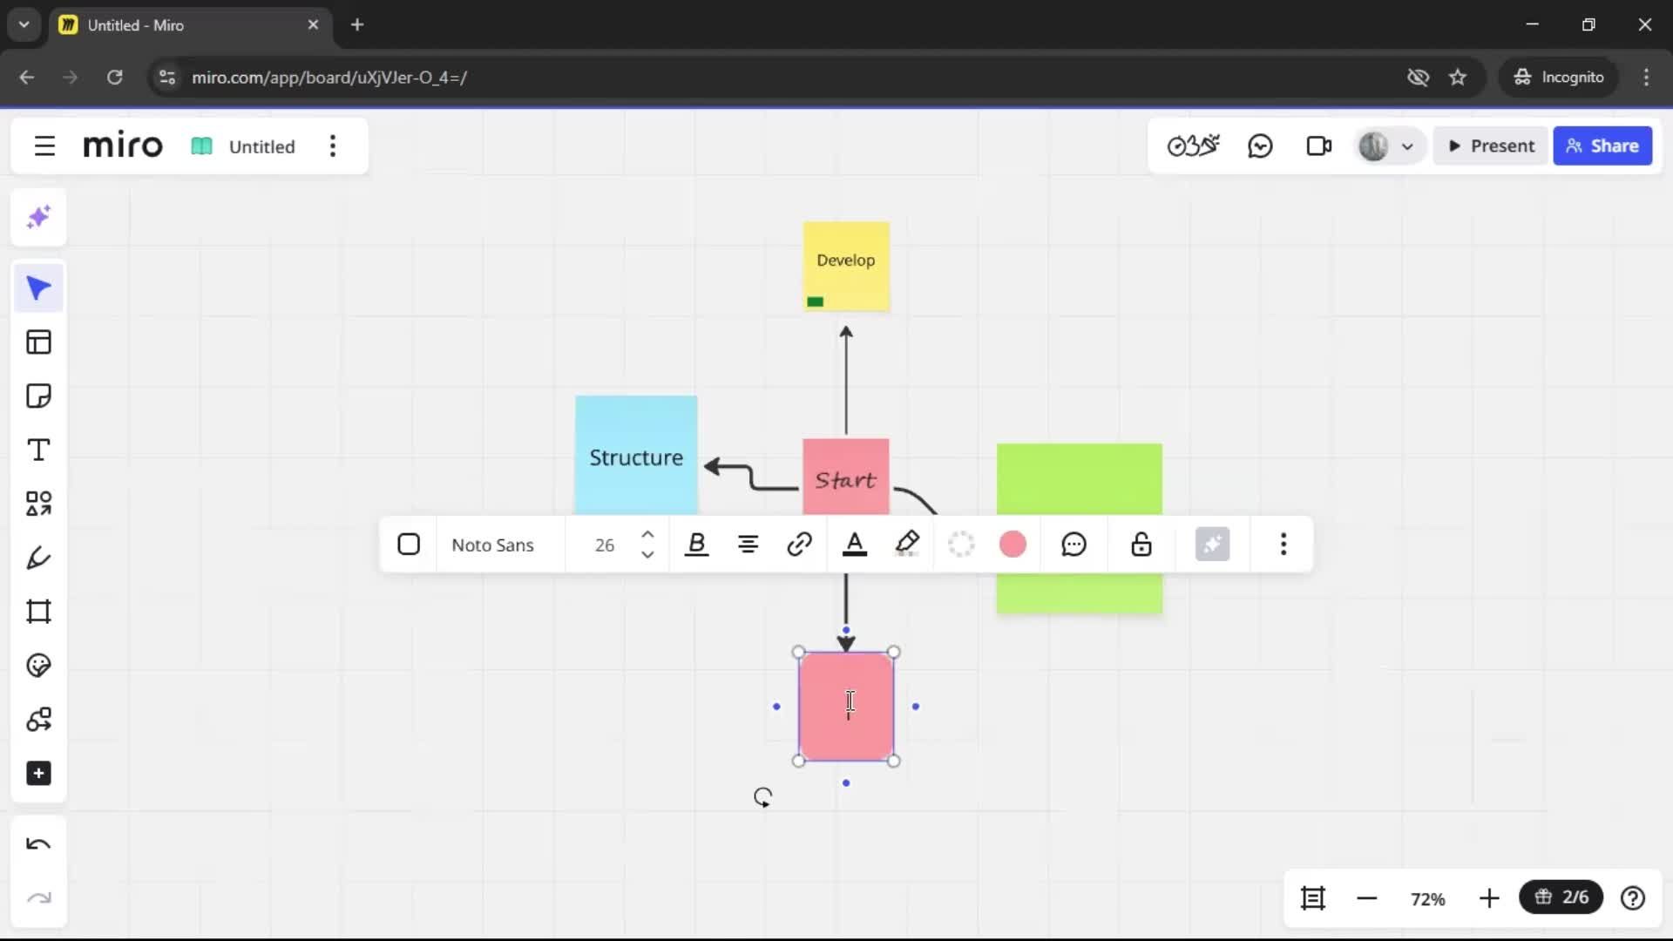
Task: Select the cursor select tool
Action: [x=38, y=288]
